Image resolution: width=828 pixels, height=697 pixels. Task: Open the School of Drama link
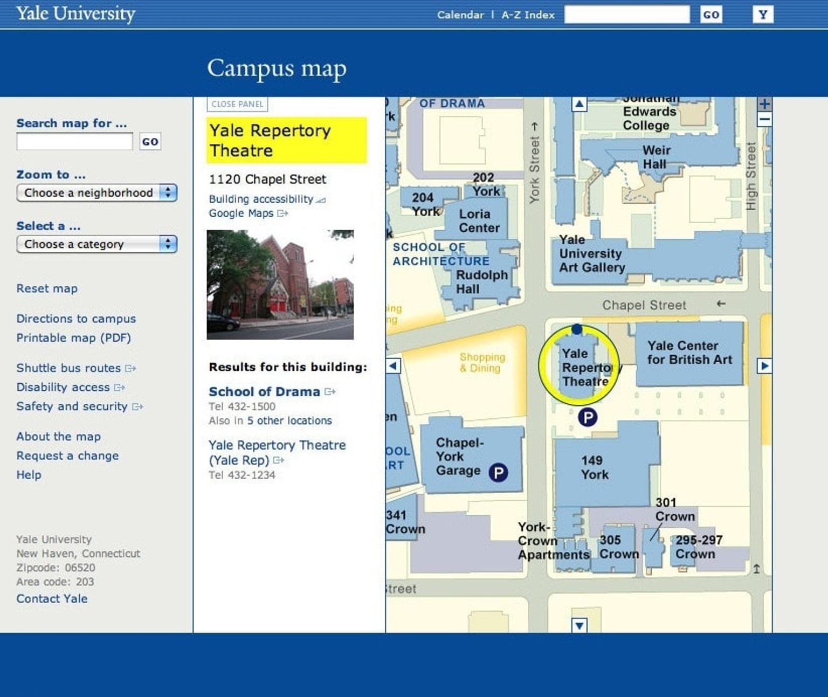click(264, 392)
